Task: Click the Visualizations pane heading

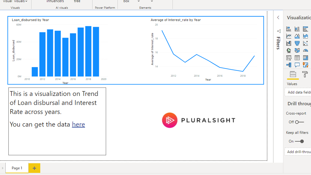Action: pyautogui.click(x=299, y=18)
